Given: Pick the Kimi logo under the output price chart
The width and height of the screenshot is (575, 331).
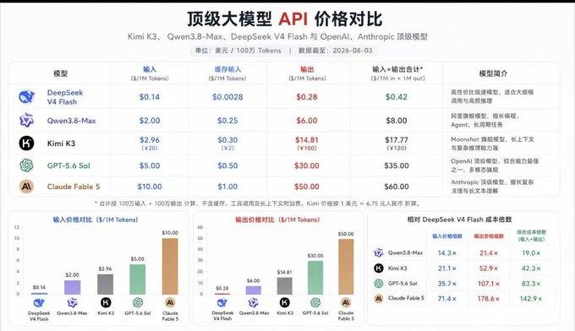Looking at the screenshot, I should pyautogui.click(x=285, y=303).
